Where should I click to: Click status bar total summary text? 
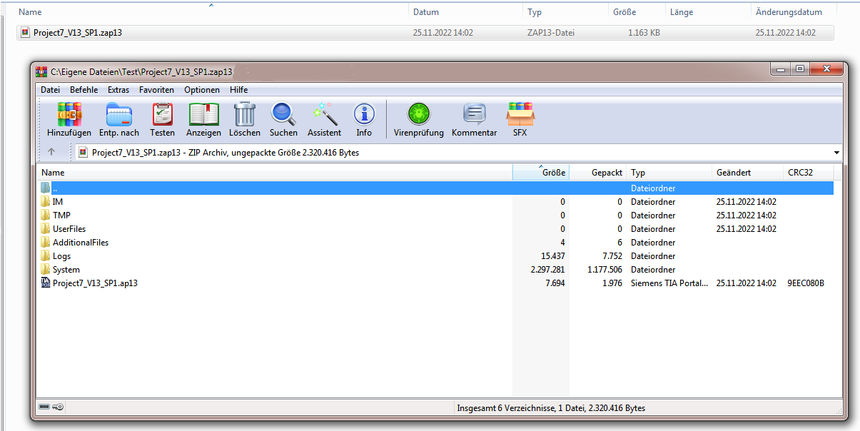(x=551, y=408)
